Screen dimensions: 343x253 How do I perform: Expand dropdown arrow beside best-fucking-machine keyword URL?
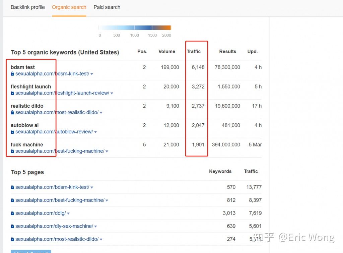pyautogui.click(x=107, y=151)
